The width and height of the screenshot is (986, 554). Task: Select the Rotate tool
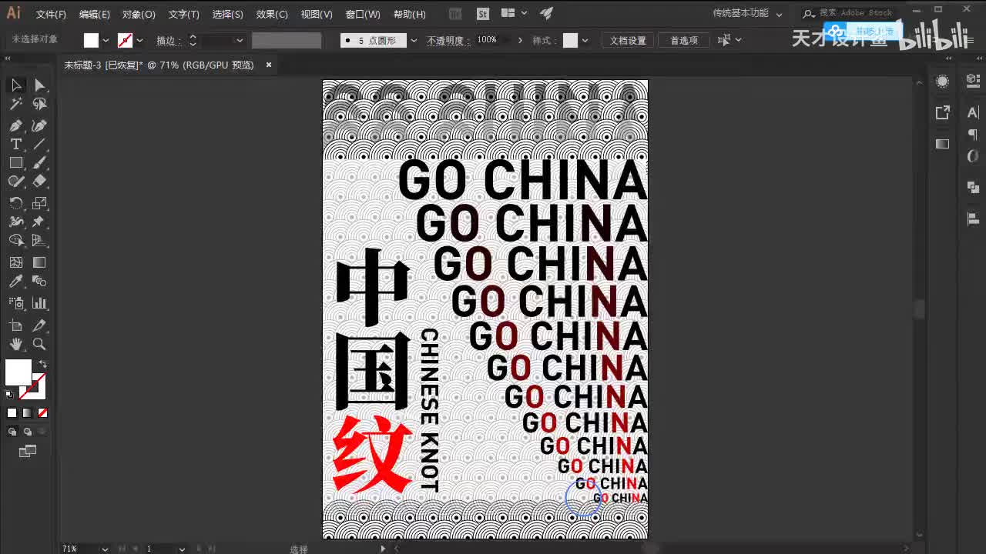click(15, 203)
